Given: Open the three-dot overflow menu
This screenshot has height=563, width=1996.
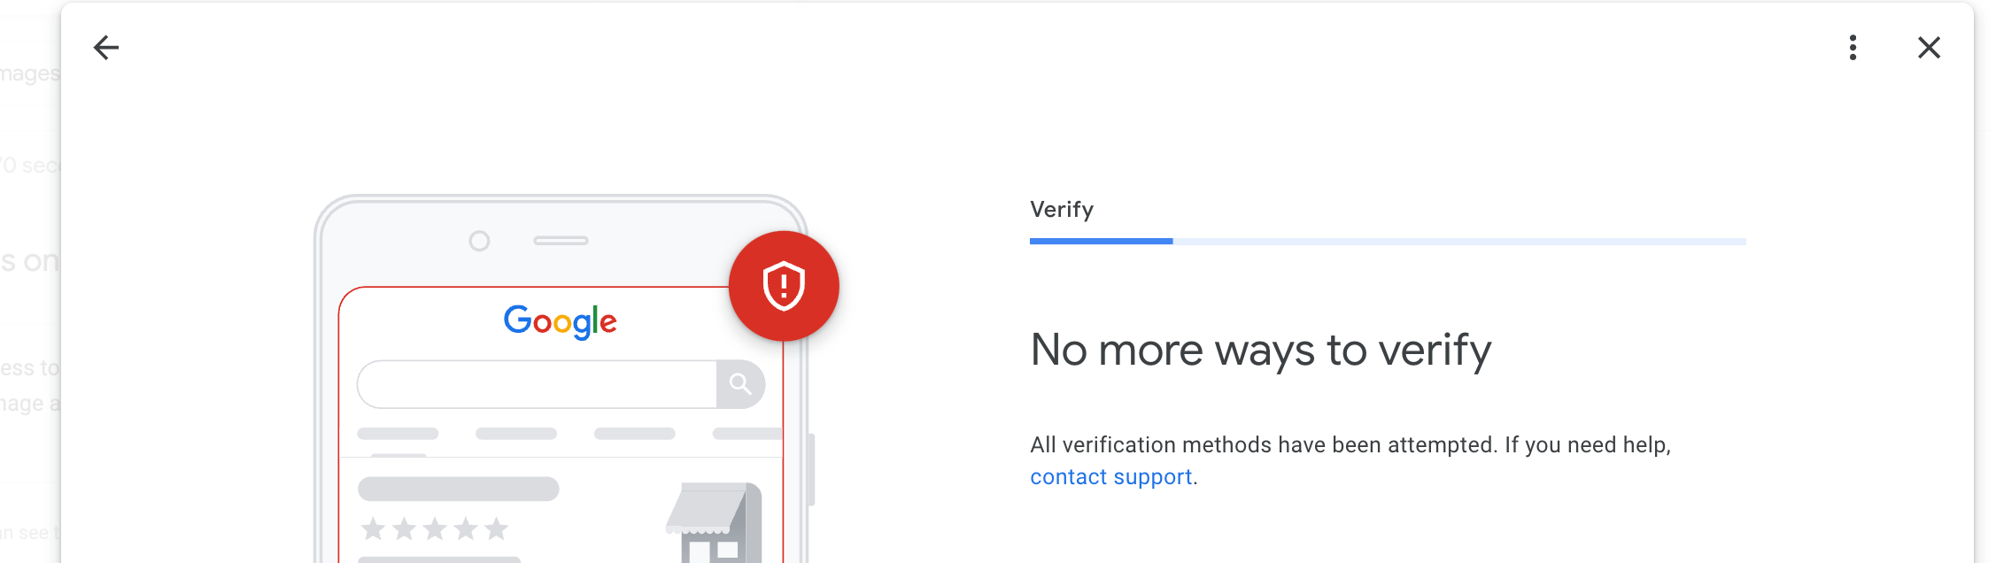Looking at the screenshot, I should click(x=1853, y=48).
